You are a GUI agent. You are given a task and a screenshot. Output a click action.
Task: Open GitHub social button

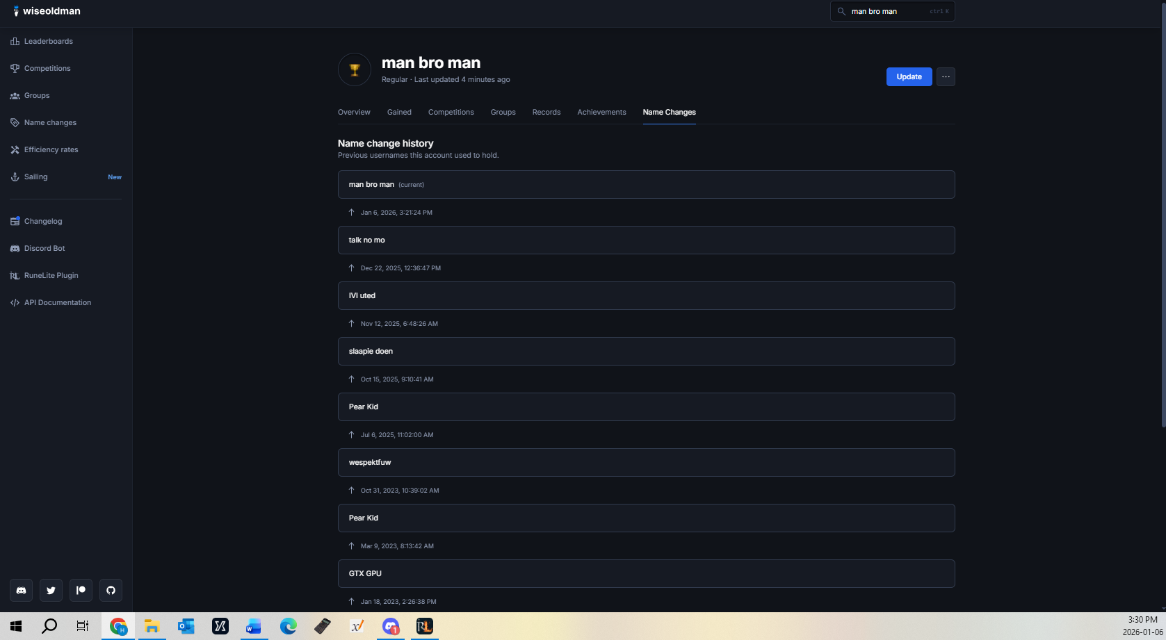pos(111,590)
